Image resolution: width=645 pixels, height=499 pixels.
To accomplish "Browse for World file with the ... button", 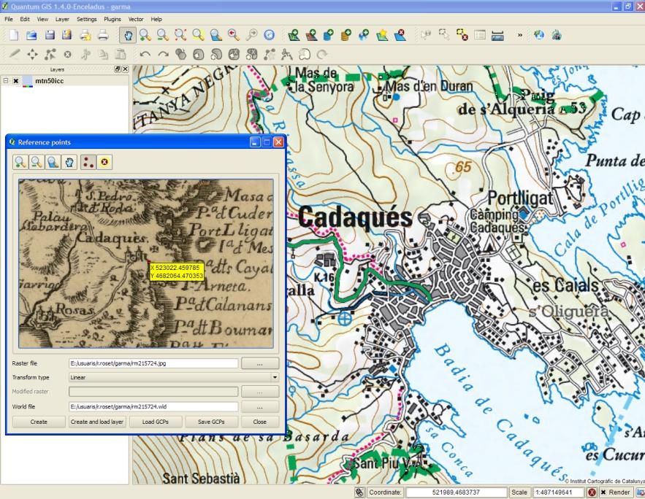I will pyautogui.click(x=260, y=406).
